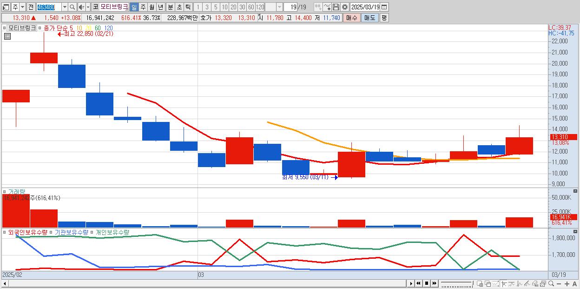Viewport: 580px width, 289px height.
Task: Click the chart zoom magnifier icon at bottom
Action: tap(551, 283)
